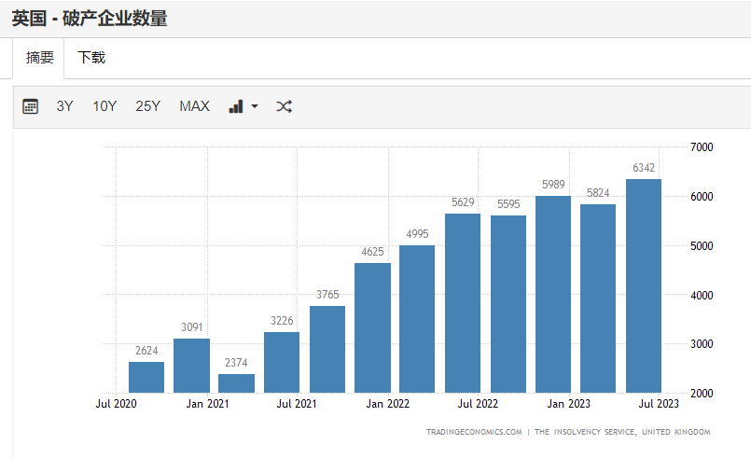751x458 pixels.
Task: Select the tallest bar labeled 6342
Action: point(644,285)
